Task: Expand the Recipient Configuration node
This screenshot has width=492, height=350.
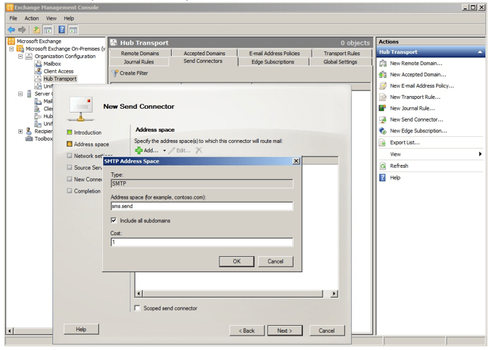Action: coord(20,132)
